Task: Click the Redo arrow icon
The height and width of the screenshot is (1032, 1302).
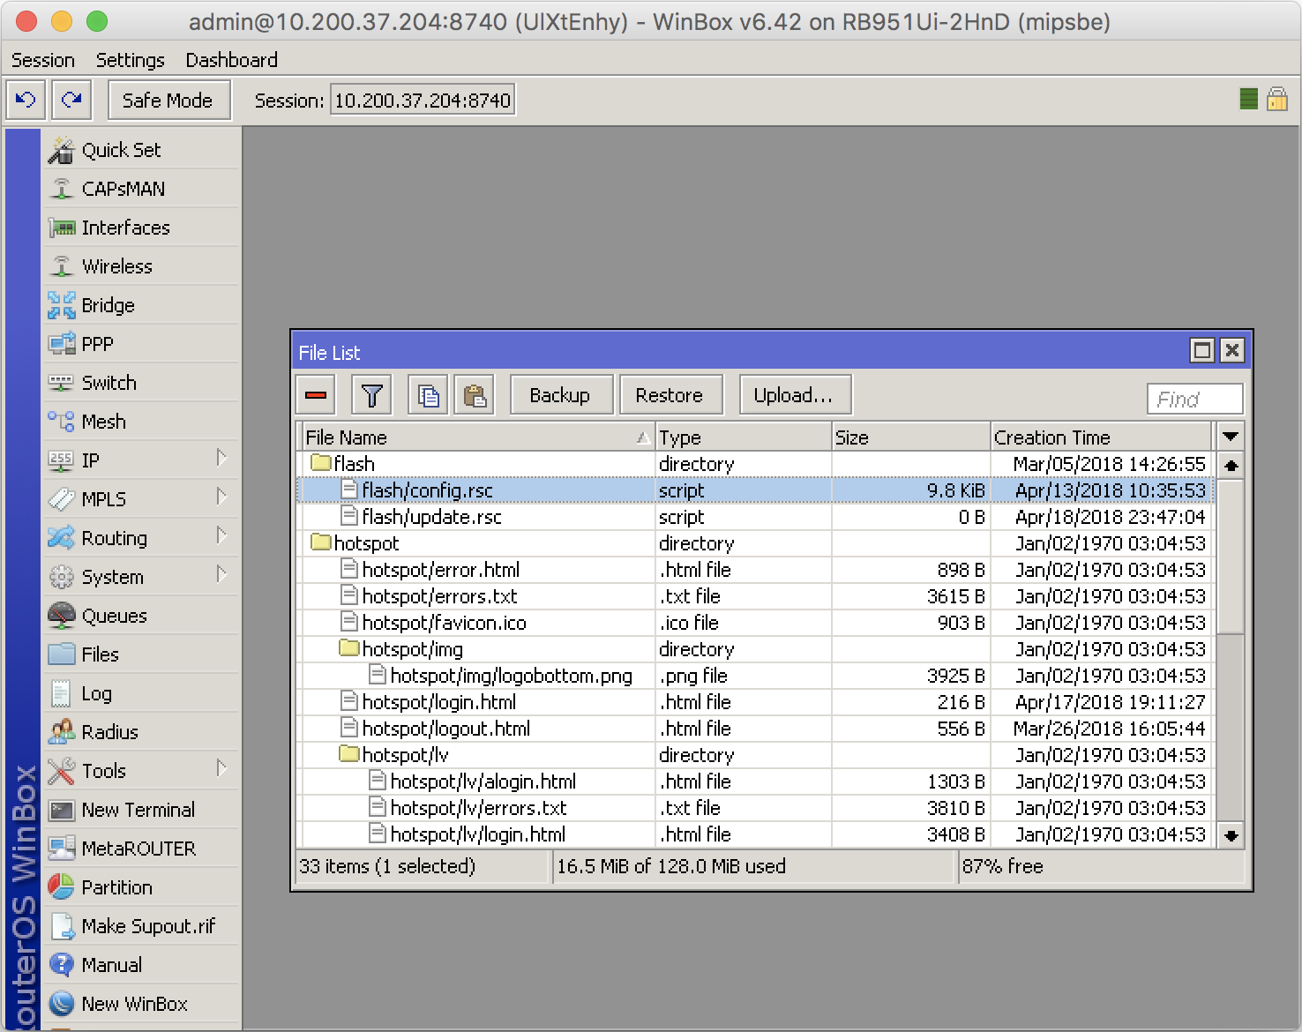Action: coord(71,100)
